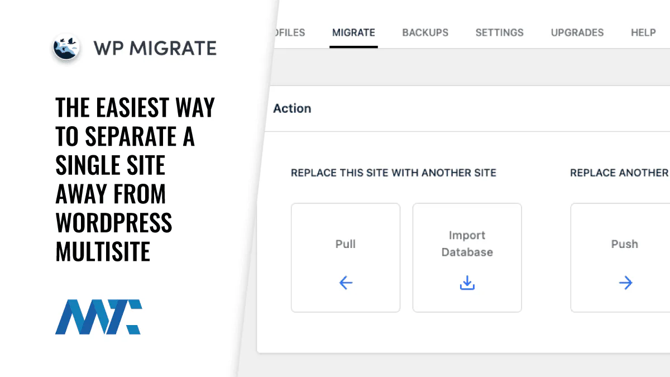Click the multisite article headline
The image size is (670, 377).
(135, 179)
